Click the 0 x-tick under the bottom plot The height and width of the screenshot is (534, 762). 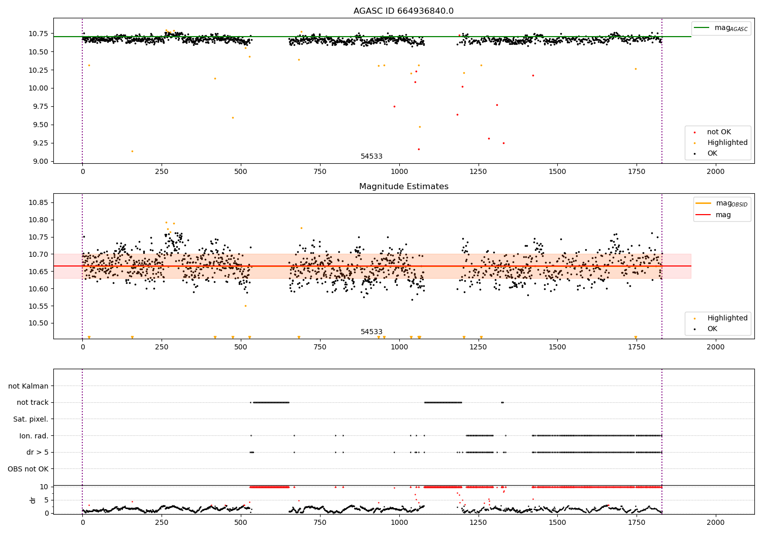point(82,522)
